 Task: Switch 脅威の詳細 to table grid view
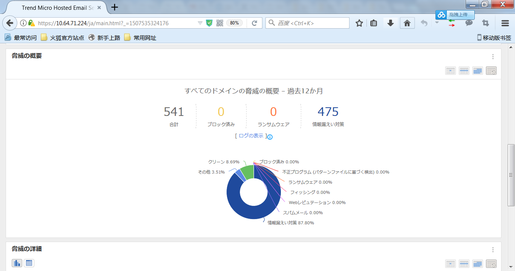click(x=29, y=263)
